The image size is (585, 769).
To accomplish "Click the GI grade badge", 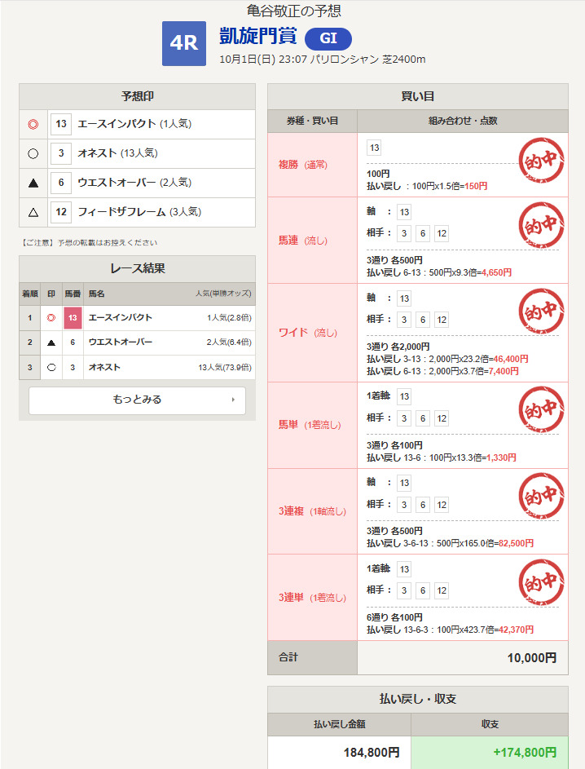I will (328, 39).
